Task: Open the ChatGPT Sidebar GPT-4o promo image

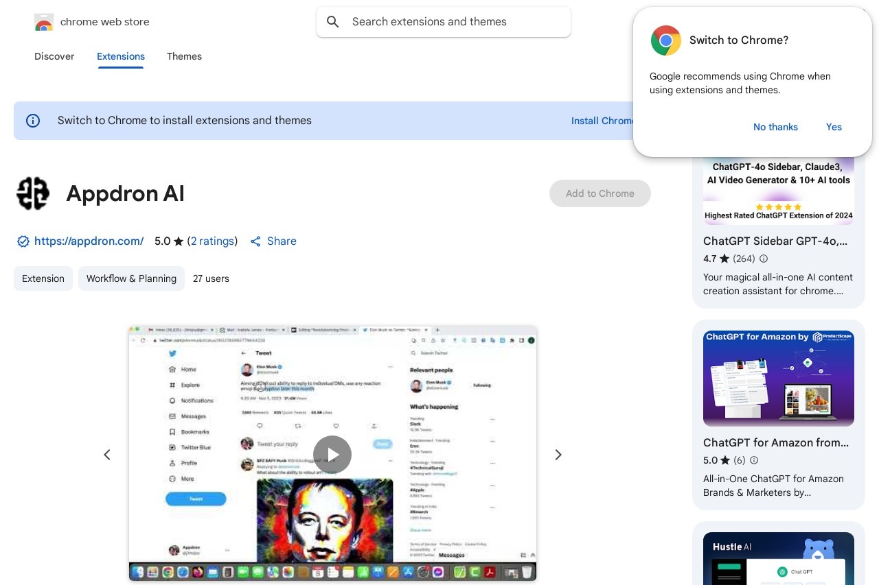Action: pos(779,191)
